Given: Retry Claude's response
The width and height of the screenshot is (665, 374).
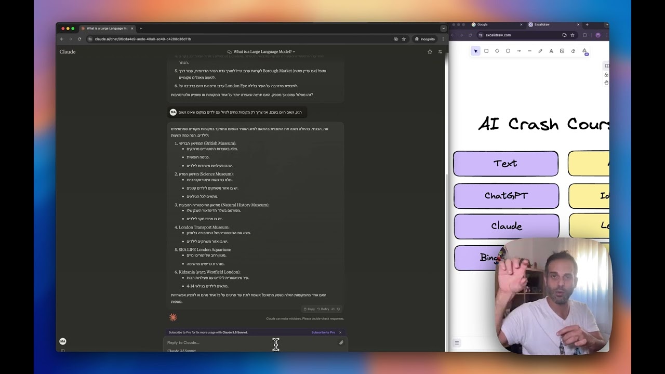Looking at the screenshot, I should coord(323,309).
